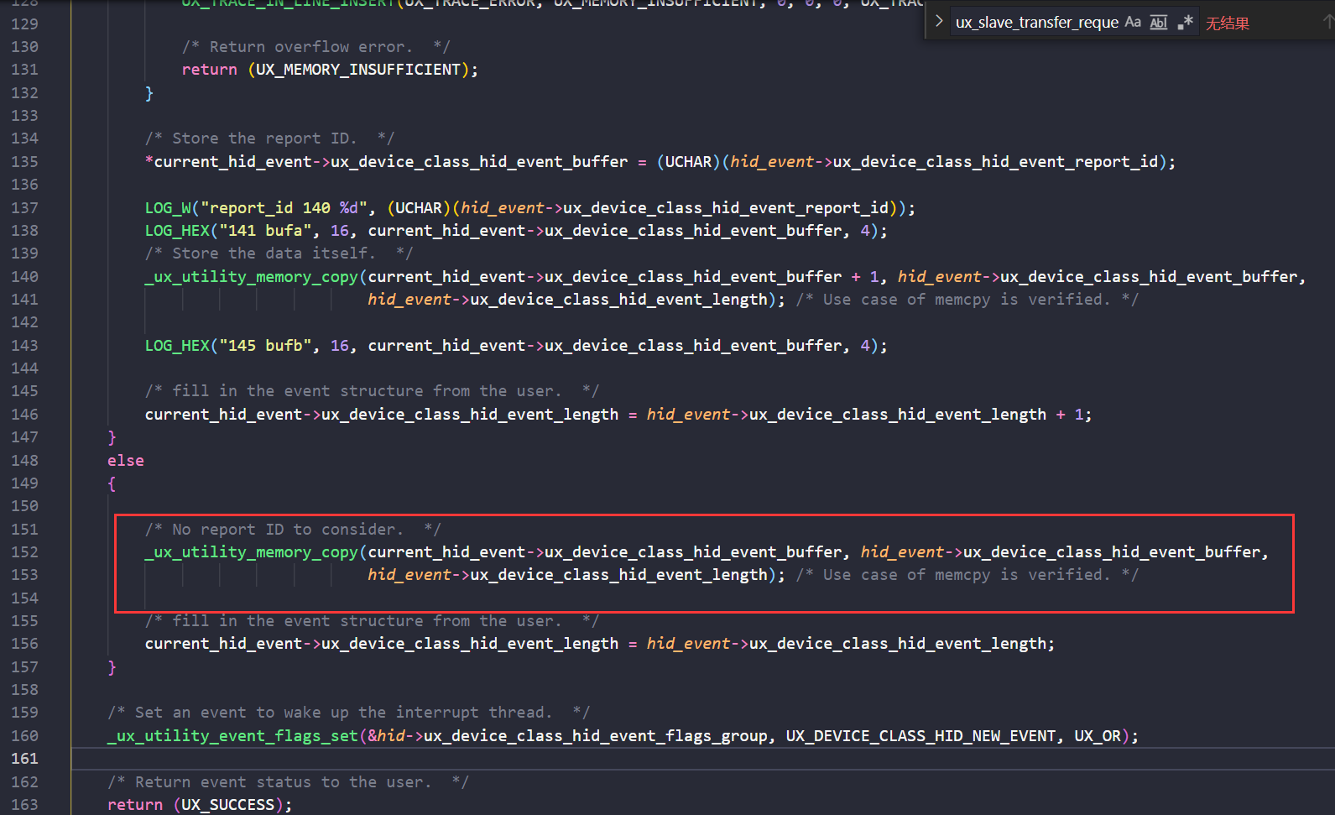
Task: Click UX_MEMORY_INSUFFICIENT in the return statement
Action: (x=358, y=70)
